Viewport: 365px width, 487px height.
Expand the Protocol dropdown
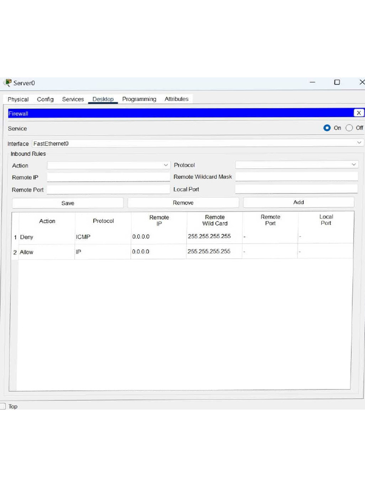297,165
